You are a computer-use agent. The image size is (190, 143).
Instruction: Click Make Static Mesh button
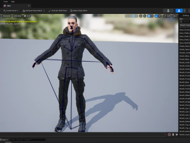tap(79, 11)
